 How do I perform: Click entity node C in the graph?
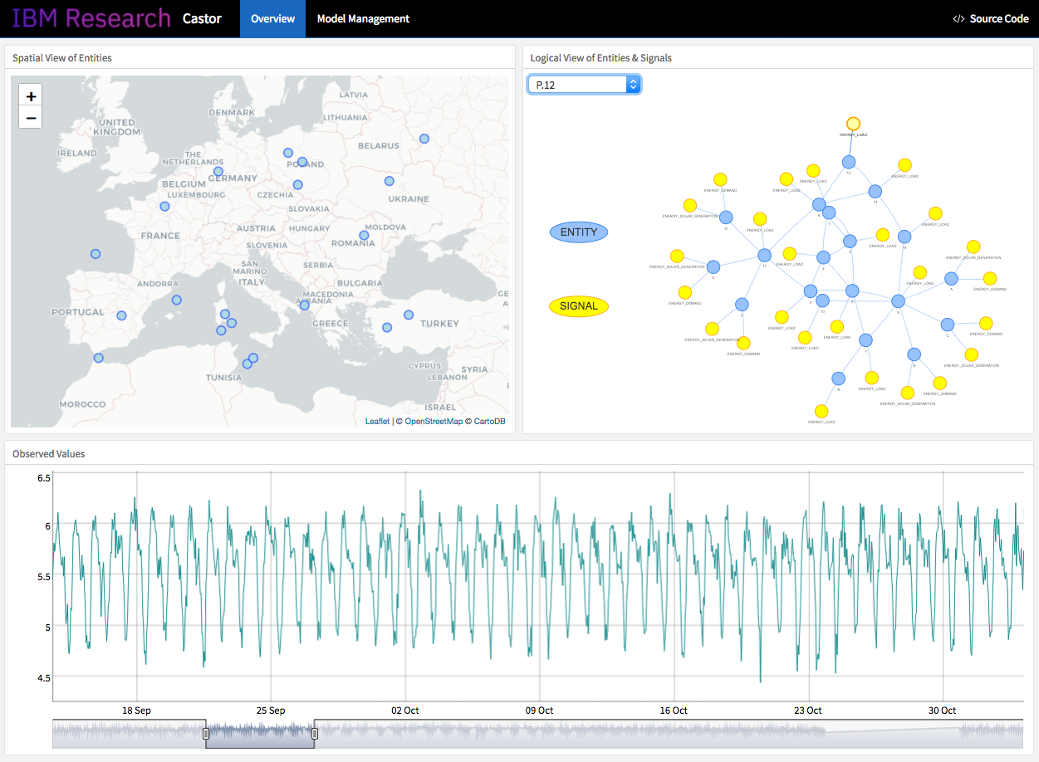(947, 325)
